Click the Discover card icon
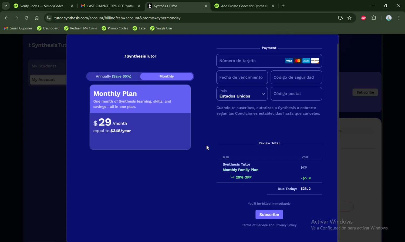 pyautogui.click(x=315, y=61)
